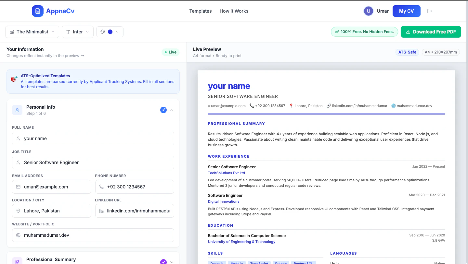468x264 pixels.
Task: Click TechSolutions Pvt Ltd in preview
Action: pos(227,173)
